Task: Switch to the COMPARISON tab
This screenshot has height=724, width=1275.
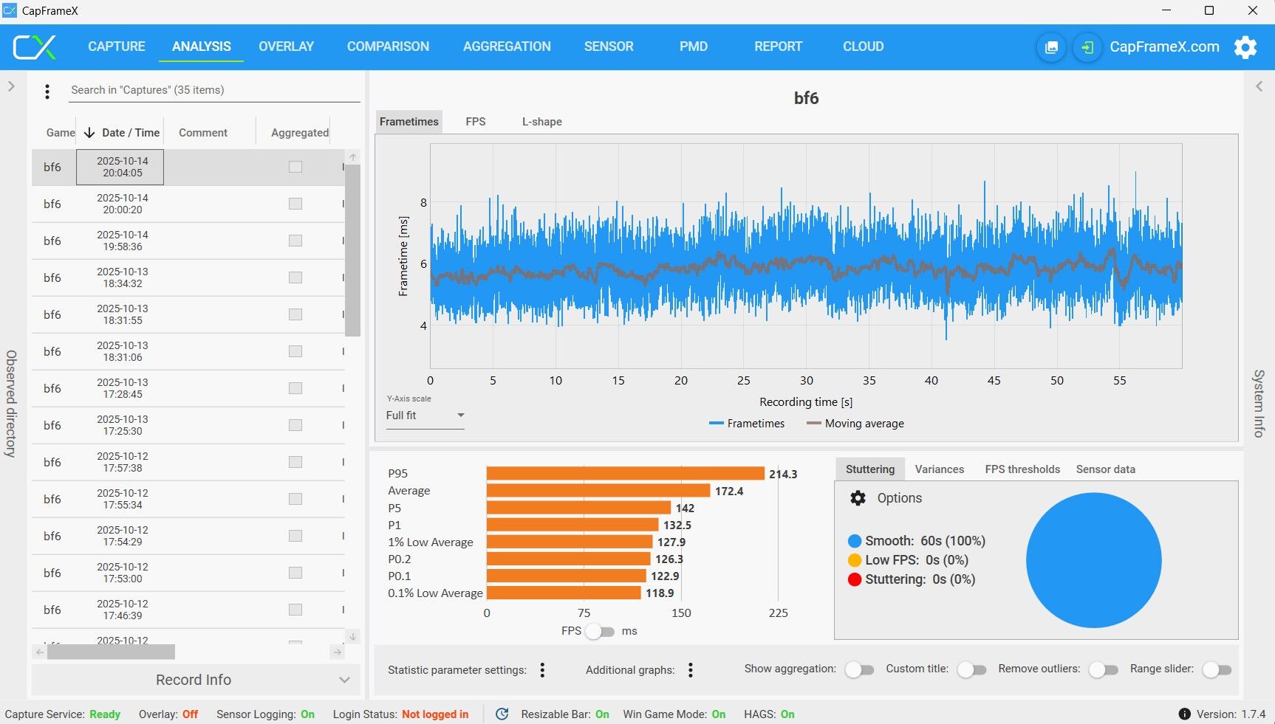Action: click(x=388, y=46)
